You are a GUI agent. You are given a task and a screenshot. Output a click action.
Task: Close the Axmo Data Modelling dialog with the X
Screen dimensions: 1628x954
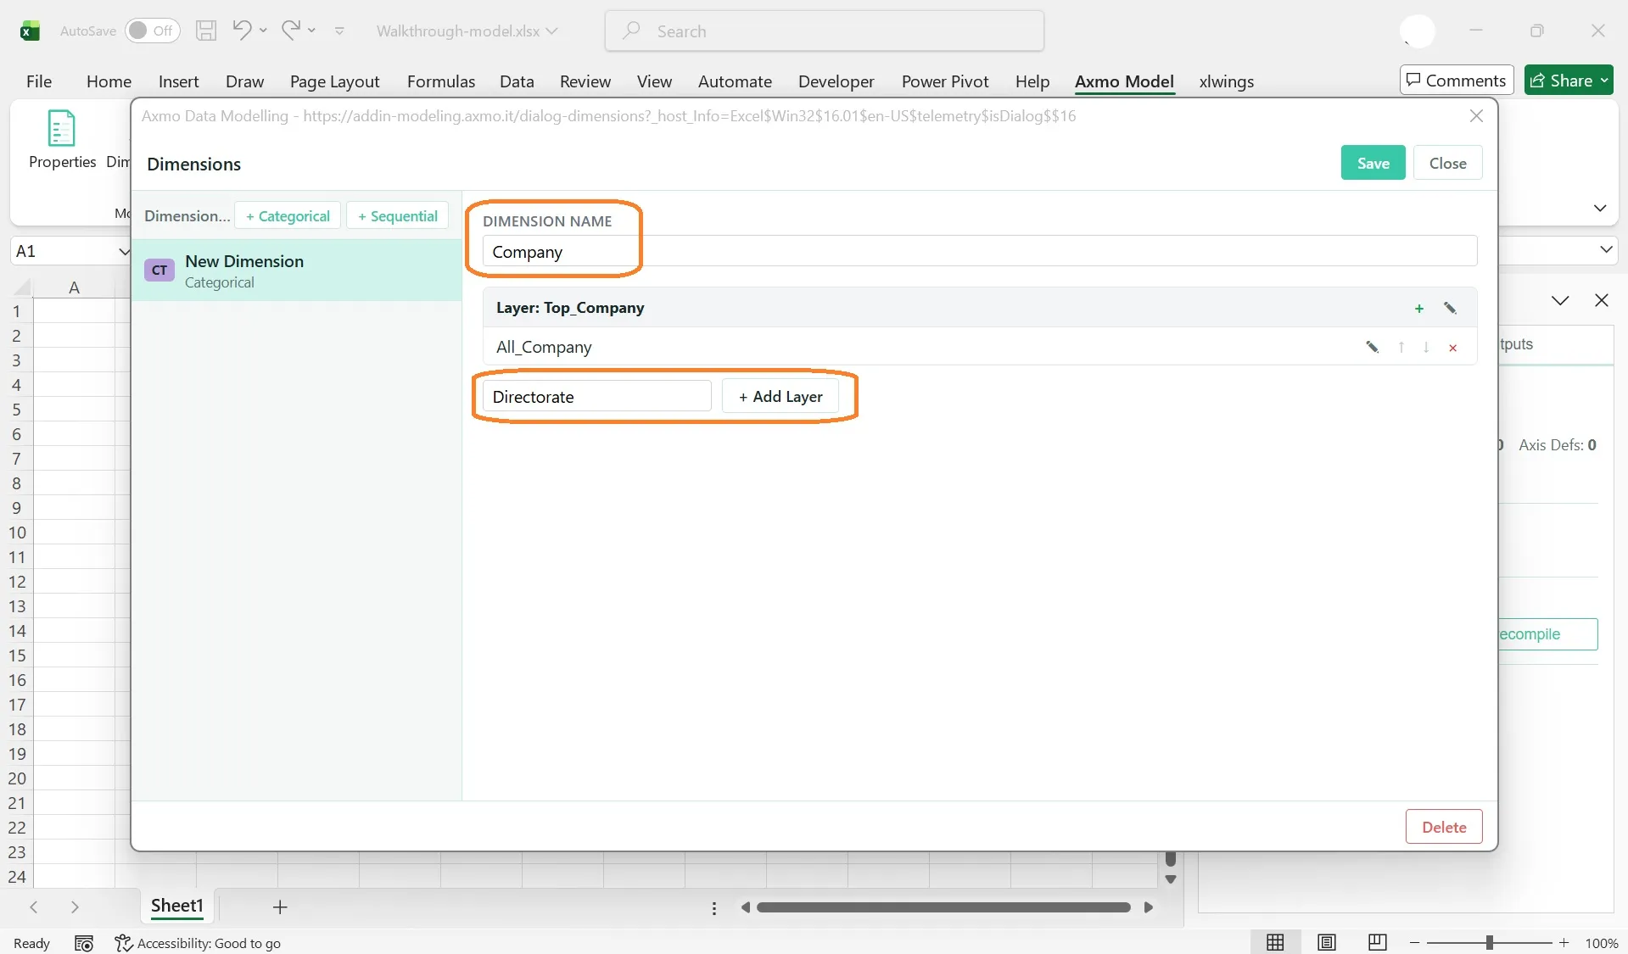(x=1476, y=116)
